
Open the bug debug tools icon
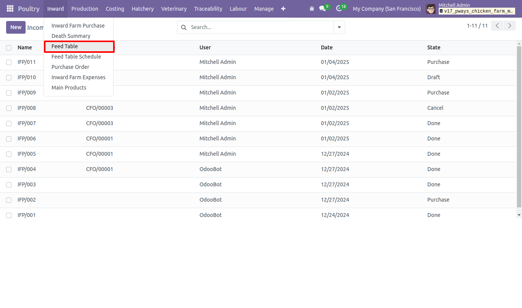(312, 8)
